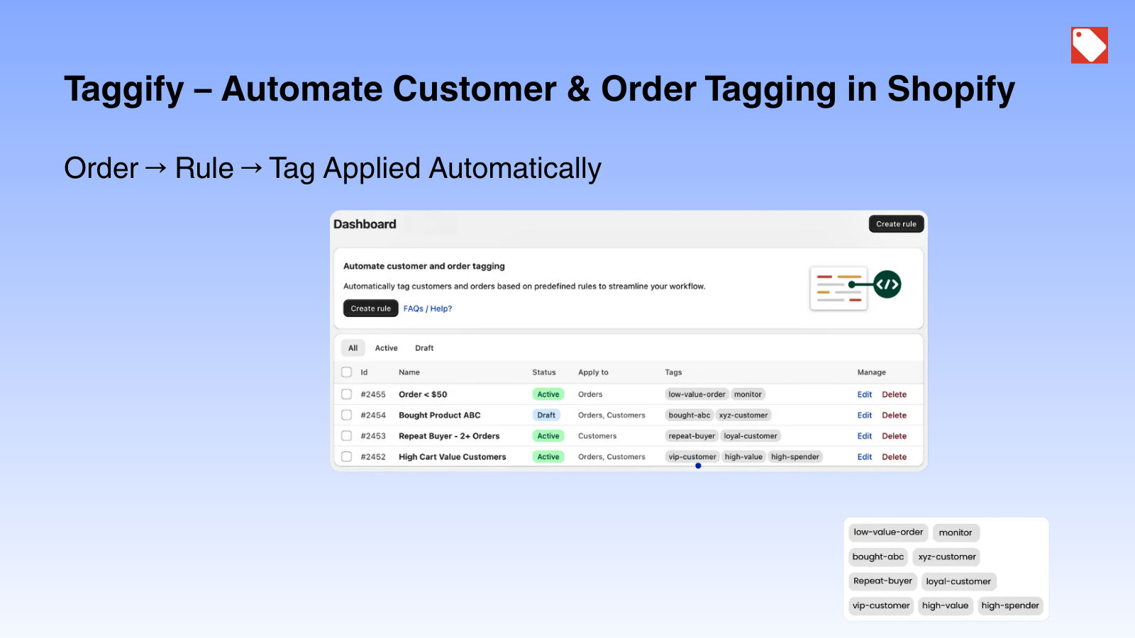This screenshot has width=1135, height=638.
Task: Select the checkbox for rule #2455
Action: pos(347,394)
